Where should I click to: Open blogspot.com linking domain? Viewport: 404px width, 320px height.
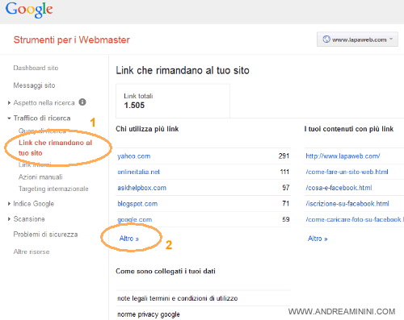tap(137, 204)
